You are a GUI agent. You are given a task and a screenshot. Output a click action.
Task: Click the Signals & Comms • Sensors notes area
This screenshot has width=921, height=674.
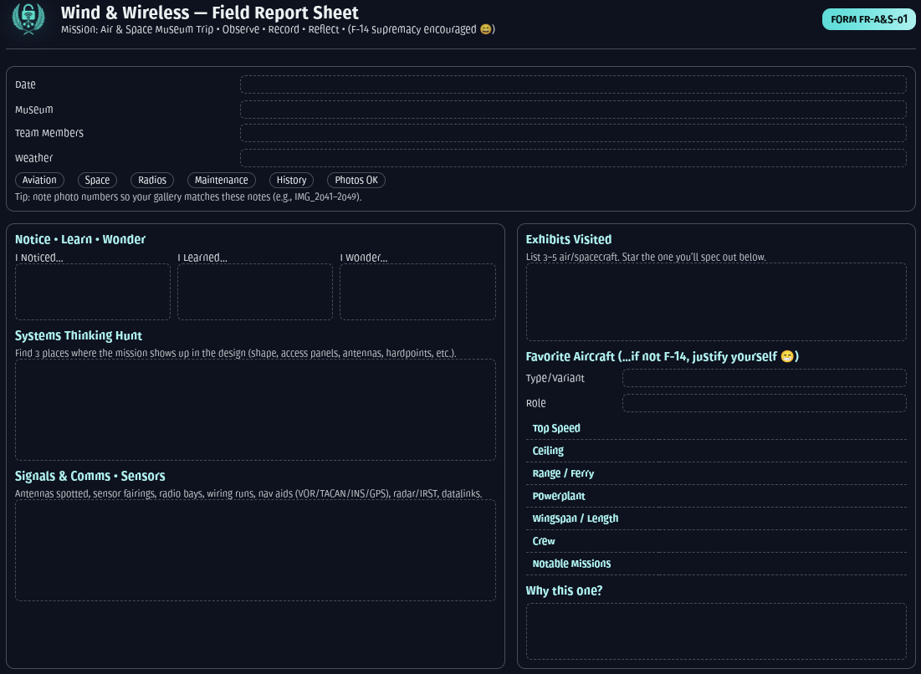(x=255, y=549)
